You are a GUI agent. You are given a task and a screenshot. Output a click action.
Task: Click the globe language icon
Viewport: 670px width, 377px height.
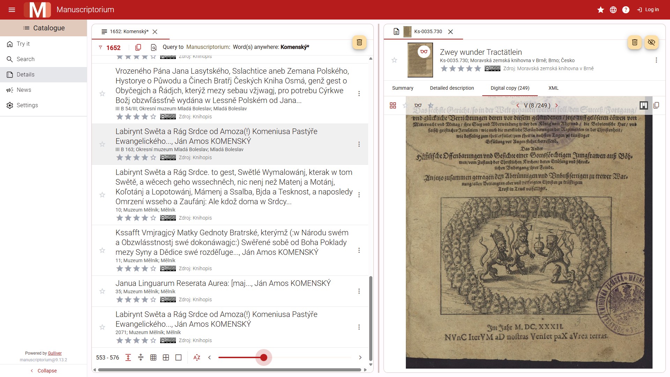613,10
